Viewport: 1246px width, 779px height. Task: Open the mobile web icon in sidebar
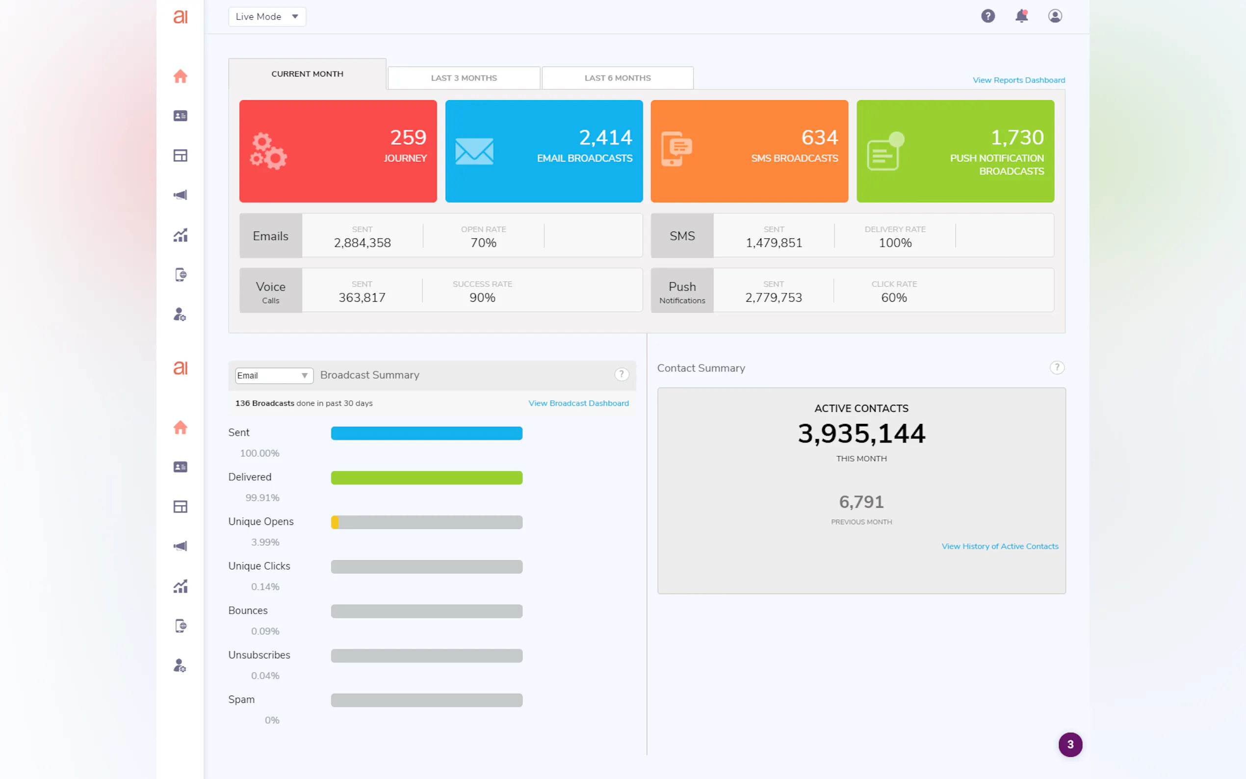tap(180, 275)
